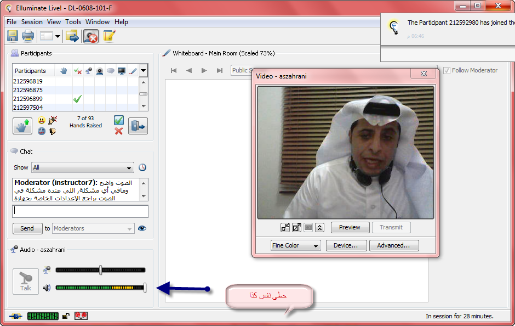Toggle the Follow Moderator checkbox
Viewport: 515px width, 326px height.
pos(447,70)
